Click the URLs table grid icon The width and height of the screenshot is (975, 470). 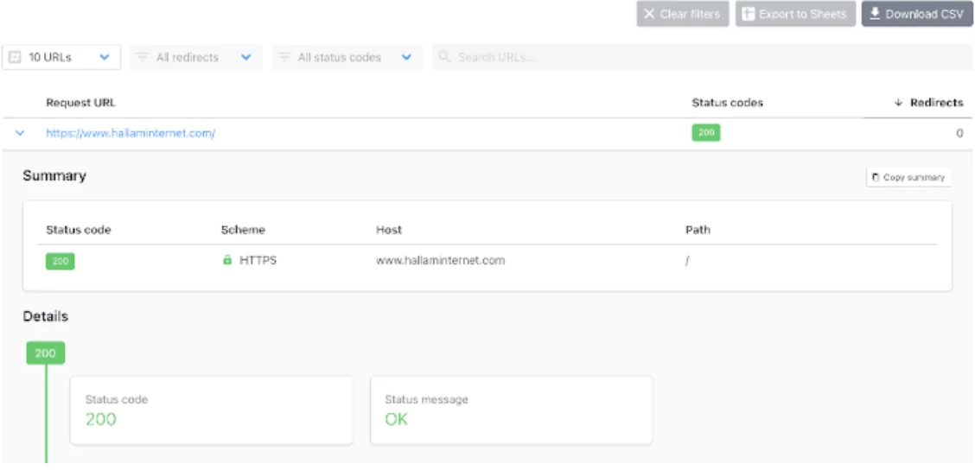(x=15, y=57)
